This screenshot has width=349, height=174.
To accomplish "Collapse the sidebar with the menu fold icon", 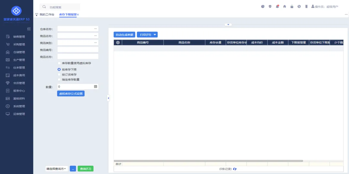I will pos(29,29).
